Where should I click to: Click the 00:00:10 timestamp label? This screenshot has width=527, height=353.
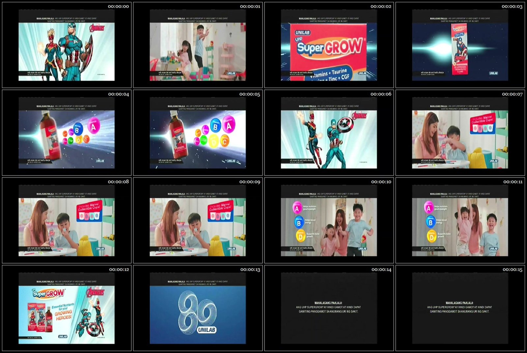[381, 182]
